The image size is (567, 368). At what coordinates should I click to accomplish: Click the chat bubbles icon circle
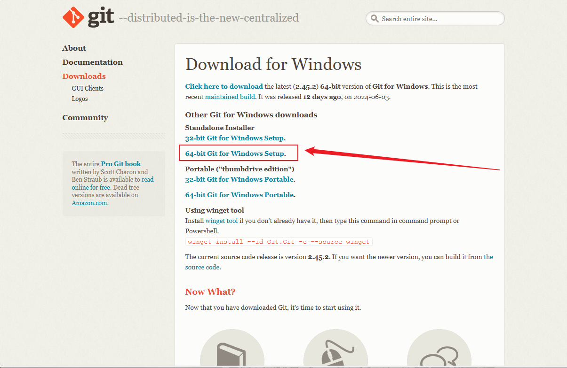point(439,348)
